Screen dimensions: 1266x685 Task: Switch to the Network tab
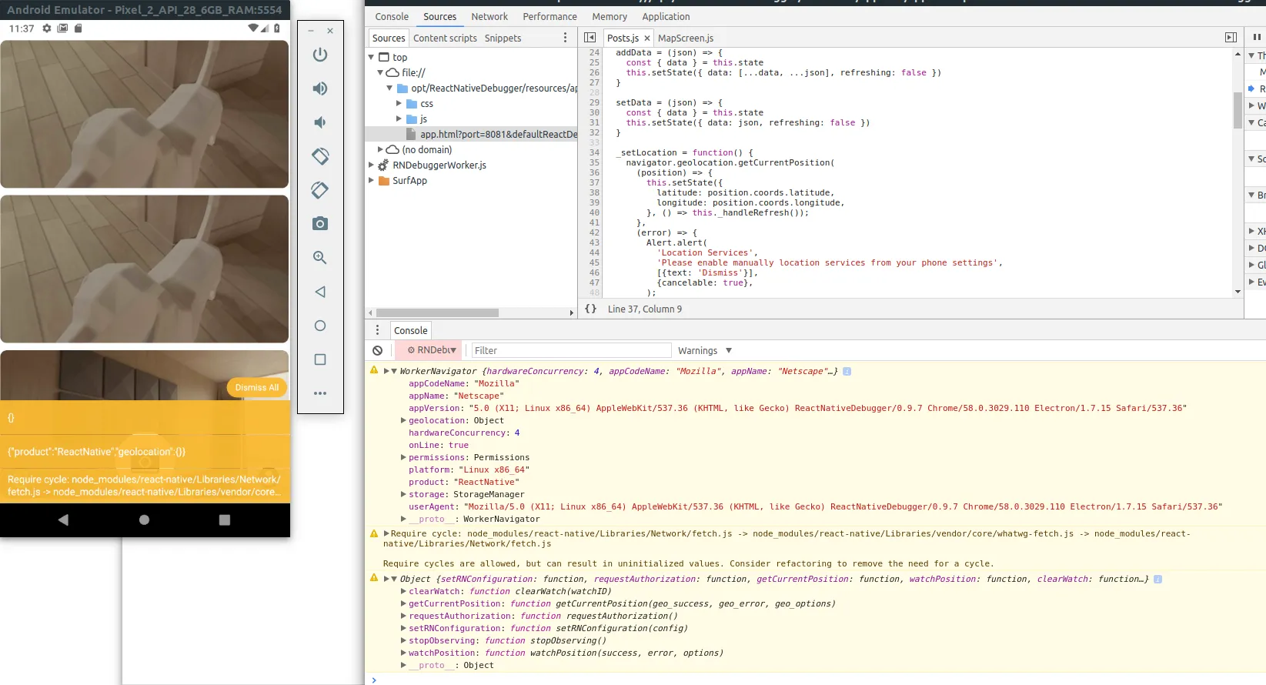(x=489, y=16)
